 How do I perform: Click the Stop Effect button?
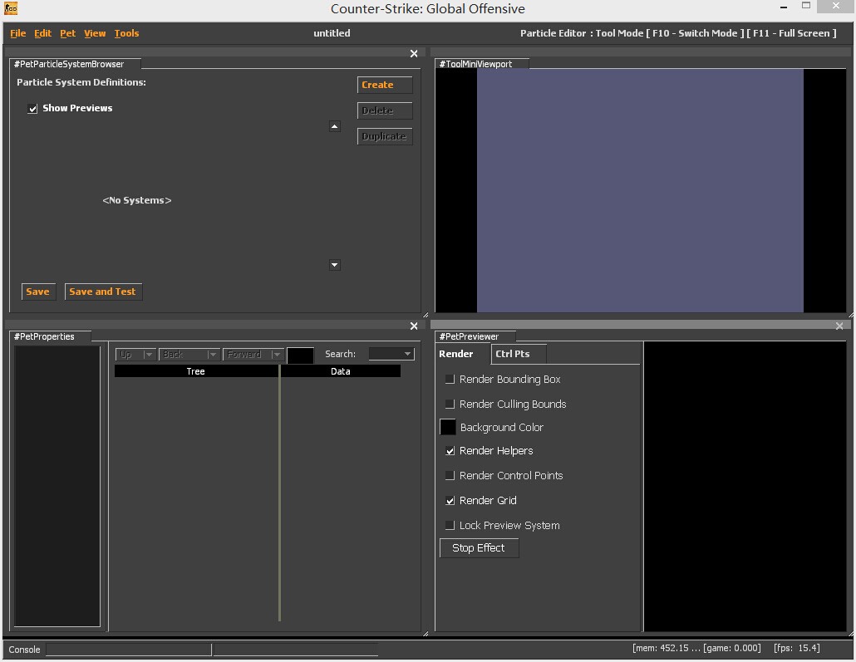click(x=479, y=548)
